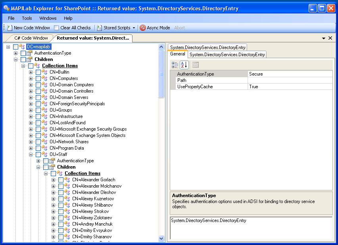This screenshot has height=245, width=338.
Task: Click the icon beside CN=ForeignSecurityPrincipals
Action: (x=44, y=104)
